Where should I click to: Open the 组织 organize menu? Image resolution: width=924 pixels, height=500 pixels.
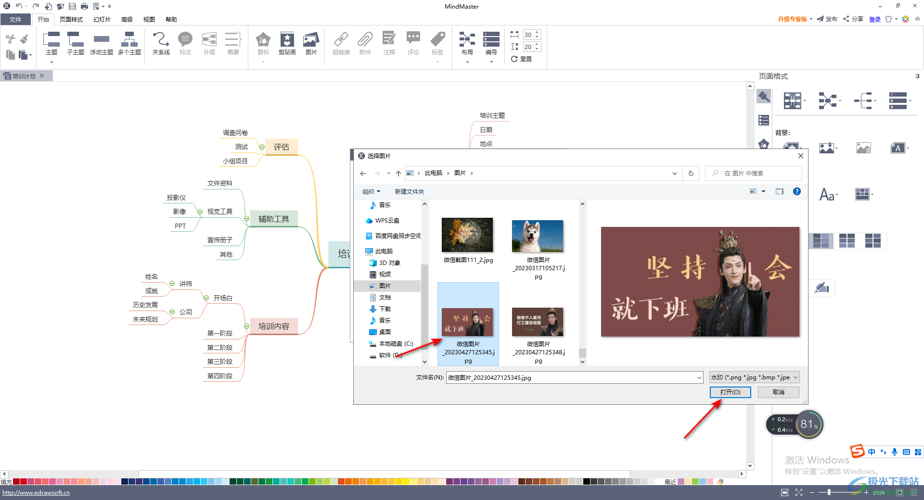[371, 191]
